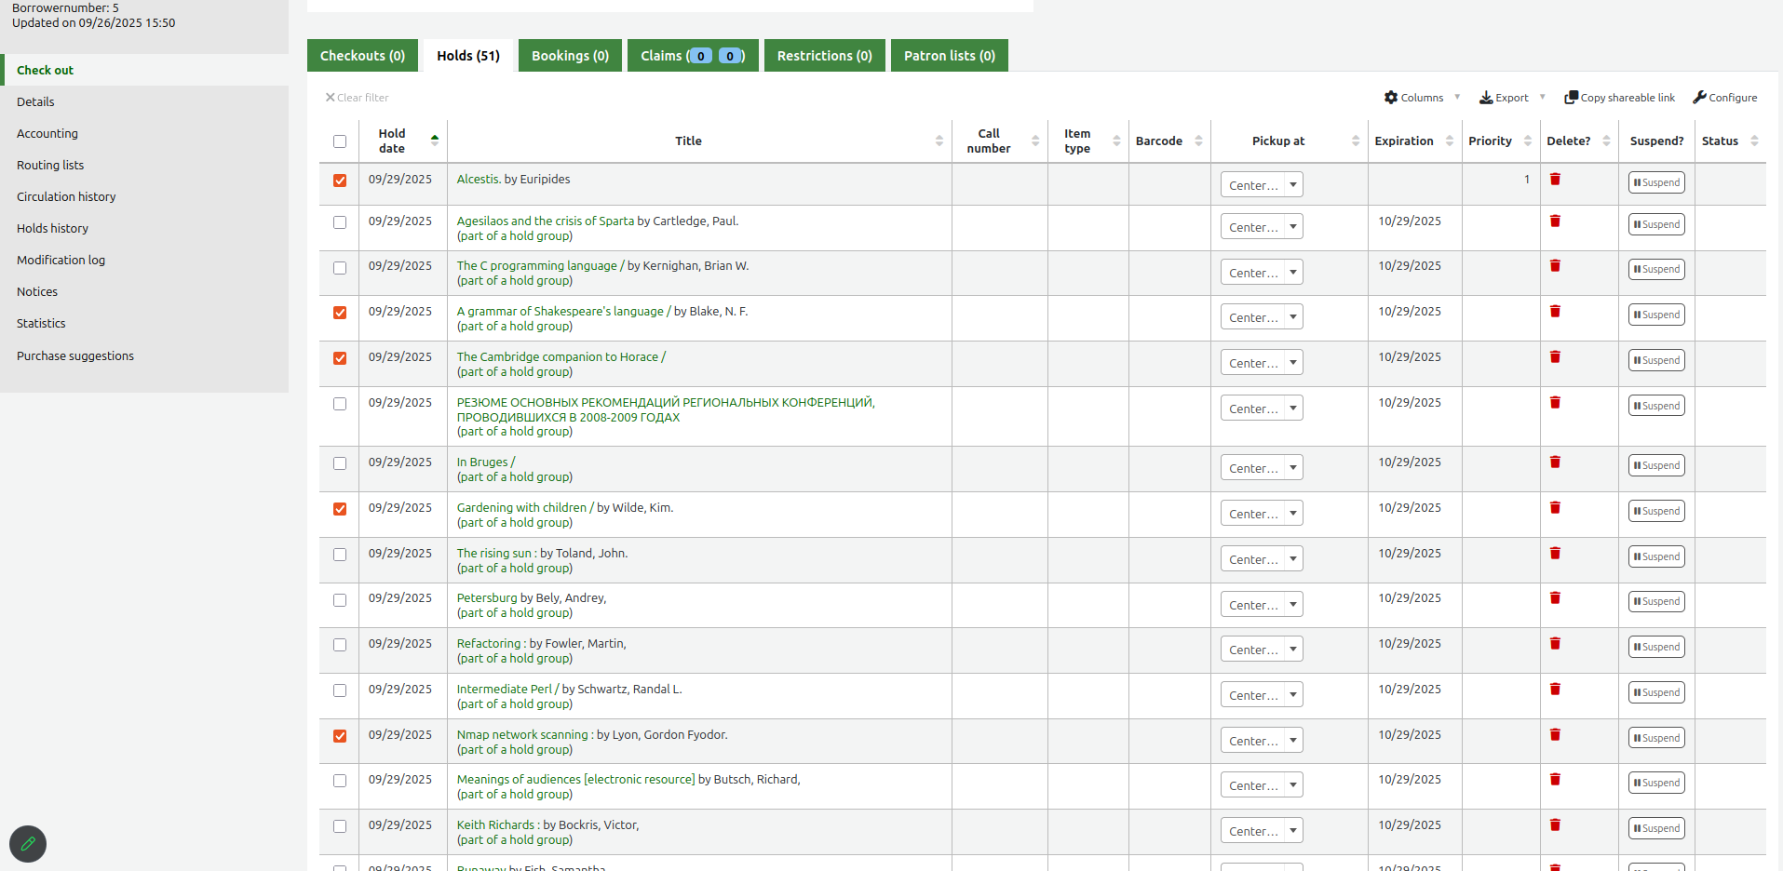Open pickup location dropdown for Gardening with children
This screenshot has width=1783, height=871.
click(x=1262, y=514)
